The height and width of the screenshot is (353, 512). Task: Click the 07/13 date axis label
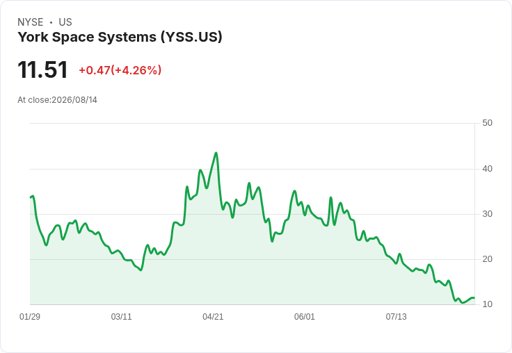point(396,316)
